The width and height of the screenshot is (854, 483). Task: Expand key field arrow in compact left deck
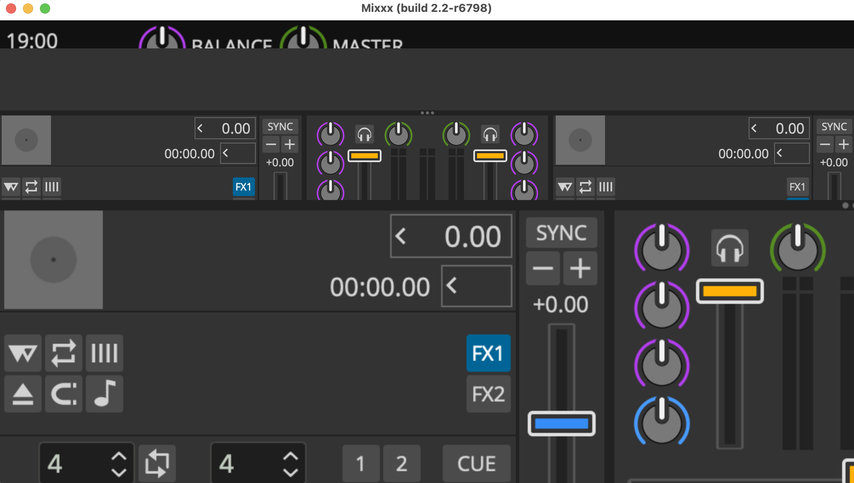[x=226, y=153]
